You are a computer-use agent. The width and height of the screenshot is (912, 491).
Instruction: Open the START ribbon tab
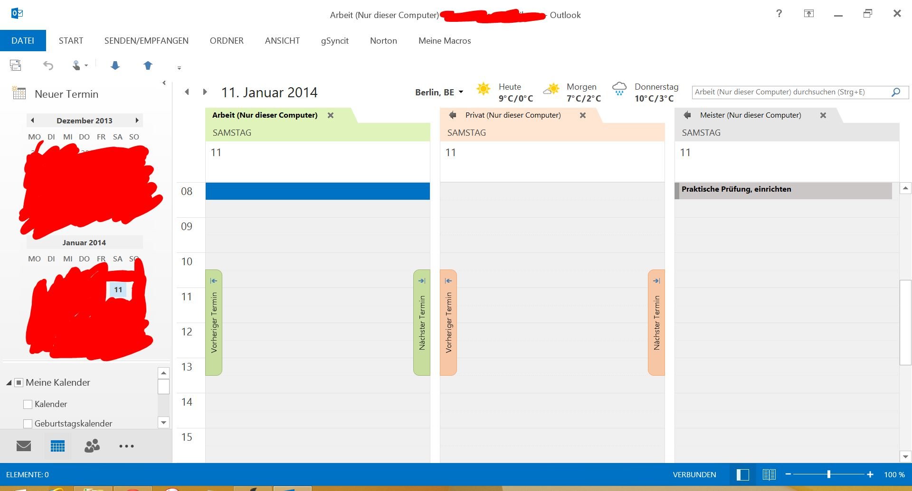[71, 40]
